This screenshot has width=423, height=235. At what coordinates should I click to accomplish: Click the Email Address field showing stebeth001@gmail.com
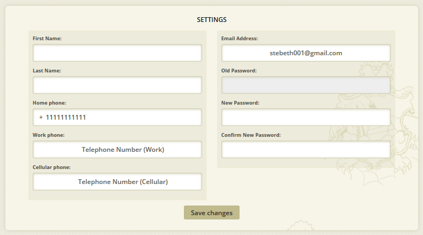[306, 53]
